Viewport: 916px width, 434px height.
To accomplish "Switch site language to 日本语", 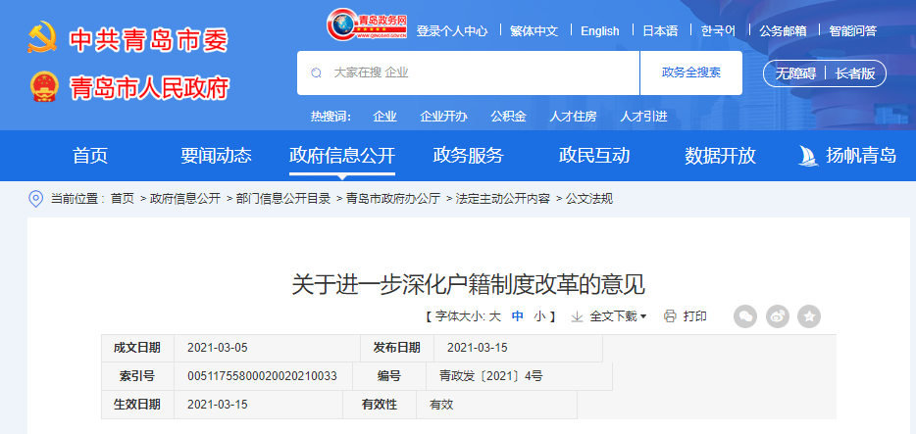I will pos(660,31).
